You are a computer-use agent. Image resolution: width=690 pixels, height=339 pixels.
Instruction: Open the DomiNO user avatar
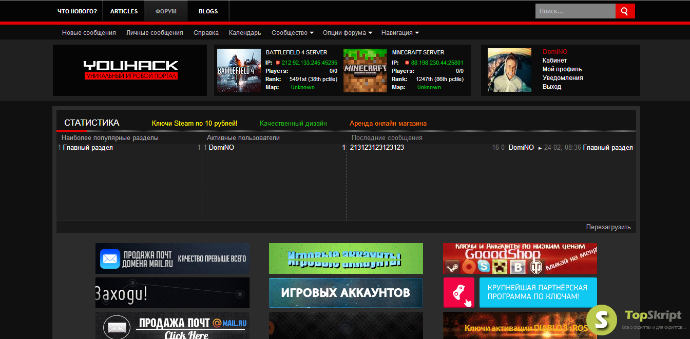[509, 70]
